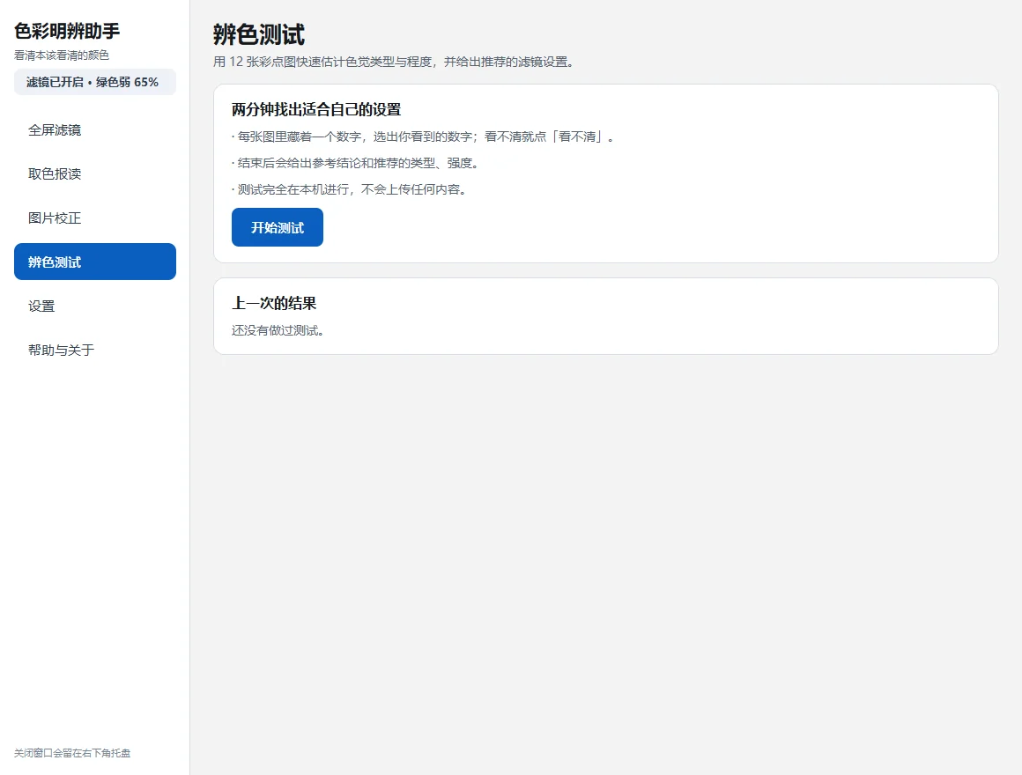Click the 关闭窗口会留在右下角托盘 footer note
This screenshot has height=775, width=1022.
click(x=72, y=753)
